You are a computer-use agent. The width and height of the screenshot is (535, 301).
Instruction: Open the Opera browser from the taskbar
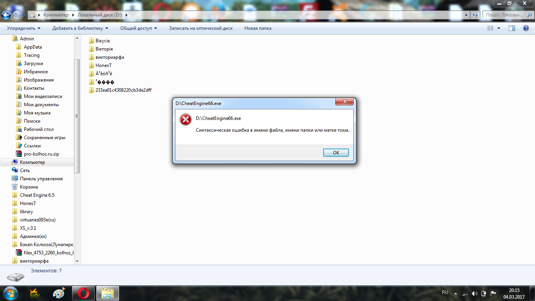pos(83,293)
